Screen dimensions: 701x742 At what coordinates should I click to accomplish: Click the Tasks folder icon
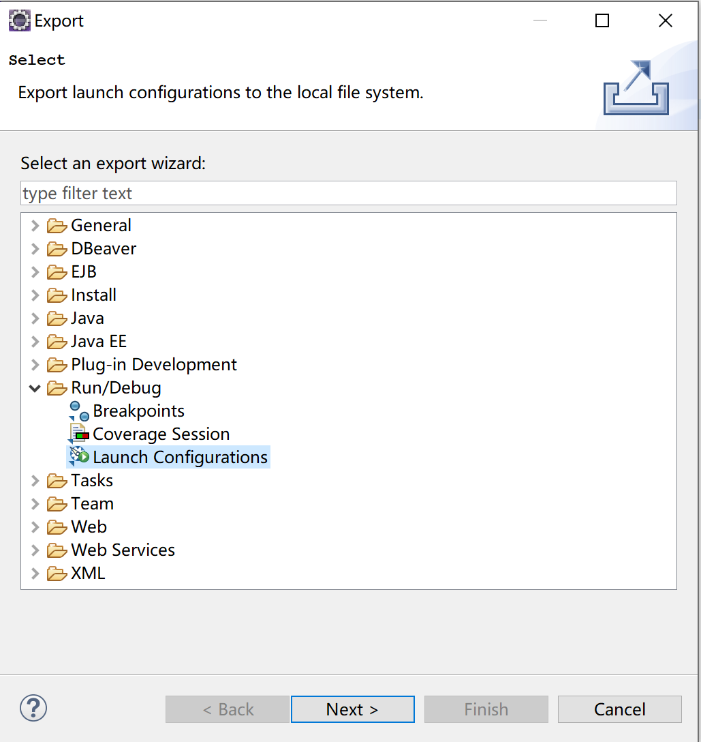point(57,481)
